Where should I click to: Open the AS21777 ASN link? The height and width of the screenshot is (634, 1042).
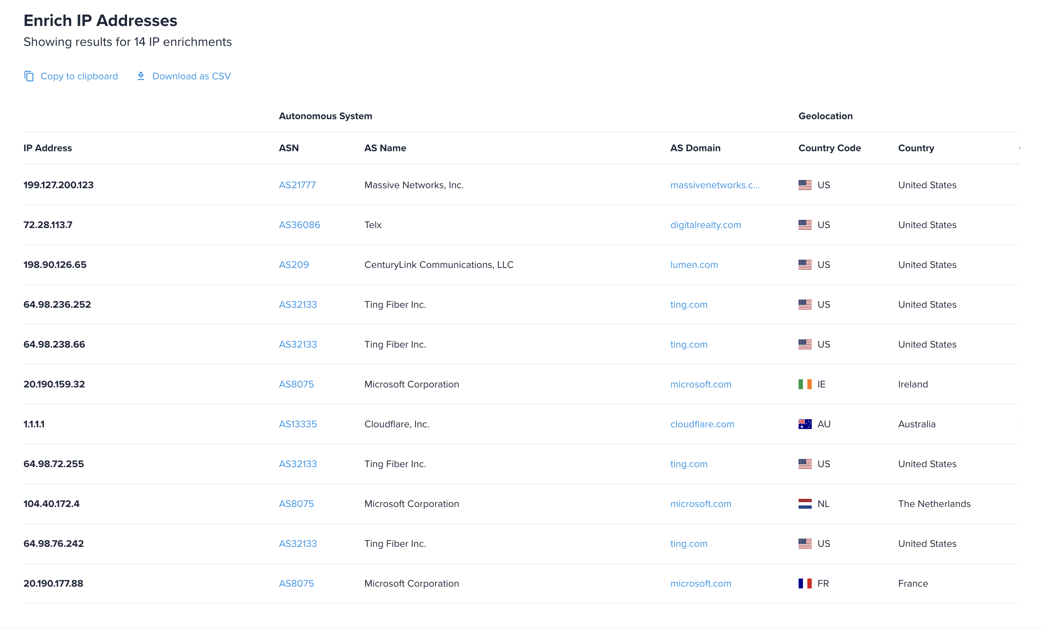point(297,185)
